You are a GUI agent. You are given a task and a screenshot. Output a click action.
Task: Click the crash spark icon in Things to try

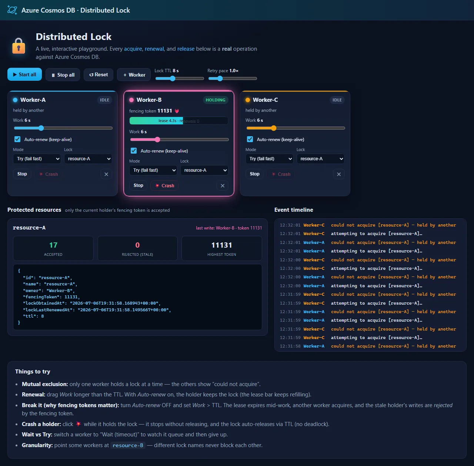click(x=78, y=424)
